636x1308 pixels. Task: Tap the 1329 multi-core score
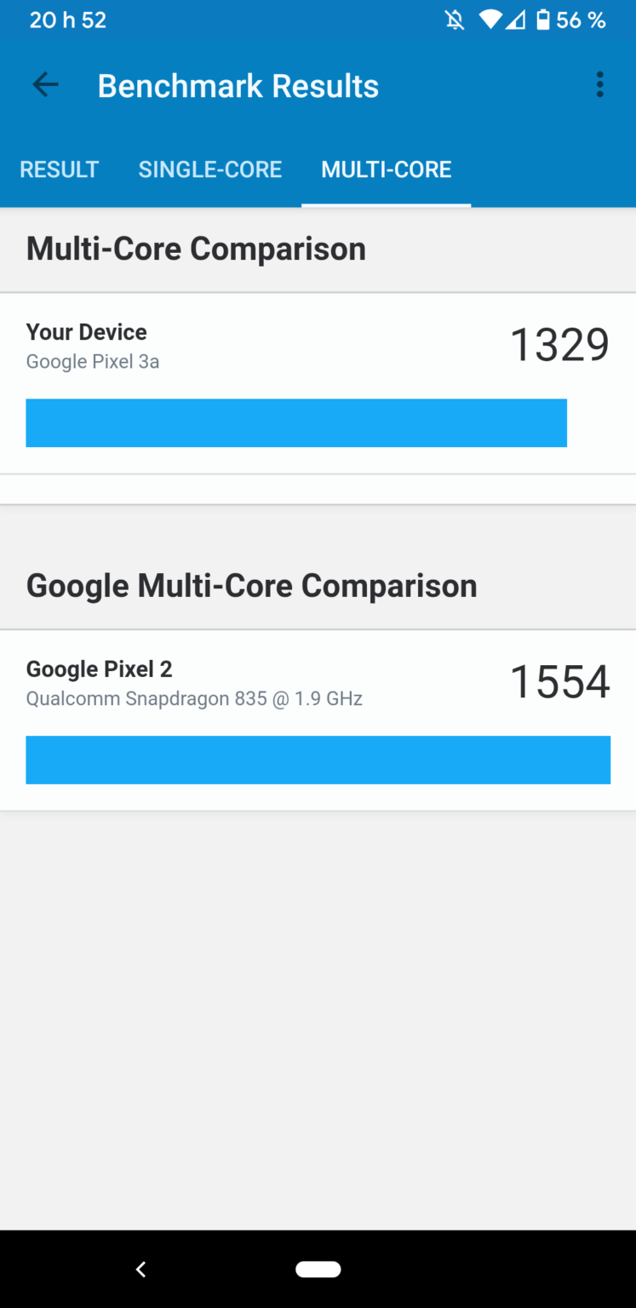point(559,345)
